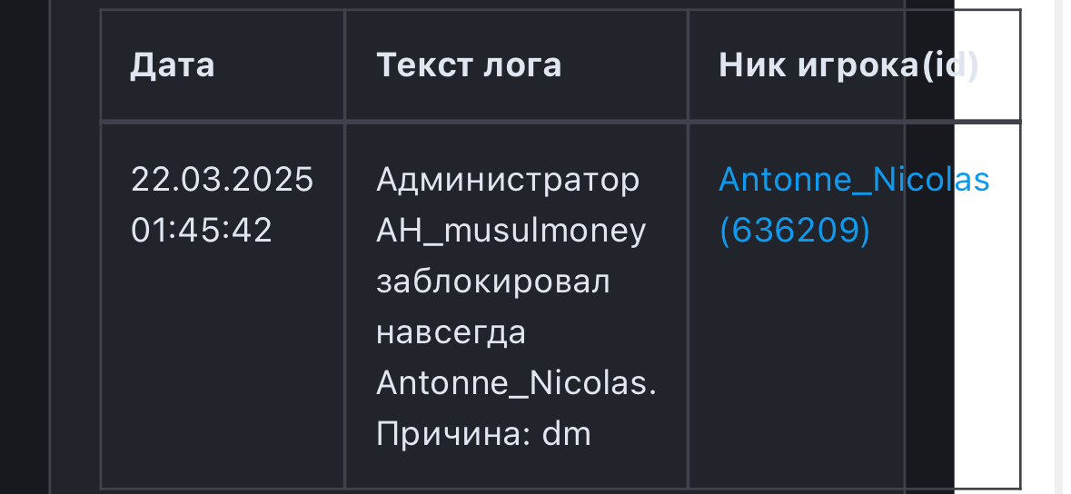This screenshot has width=1071, height=494.
Task: Click the (636209) player ID link
Action: [x=794, y=231]
